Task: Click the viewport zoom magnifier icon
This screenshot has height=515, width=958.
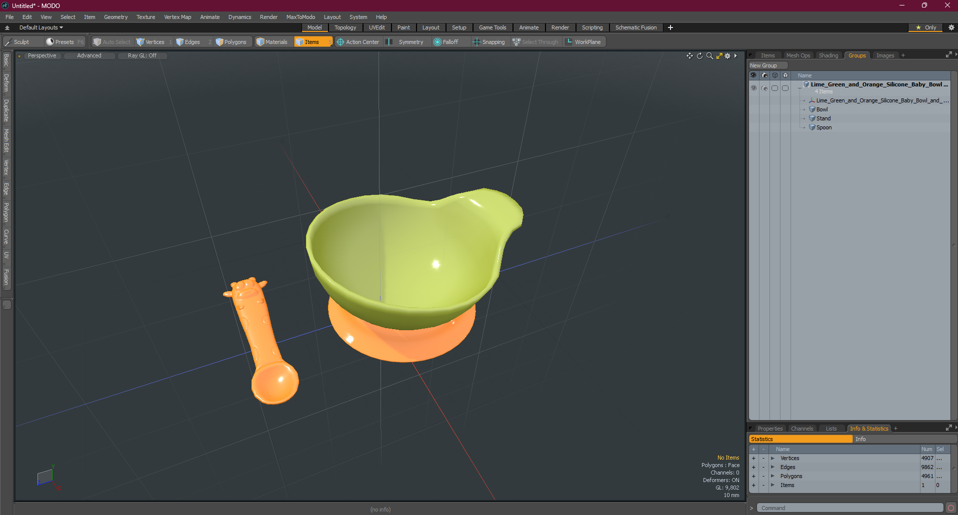Action: 709,56
